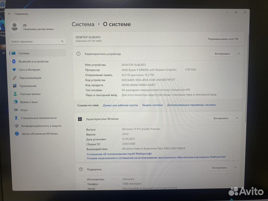Collapse the Поддержка section chevron

point(235,167)
